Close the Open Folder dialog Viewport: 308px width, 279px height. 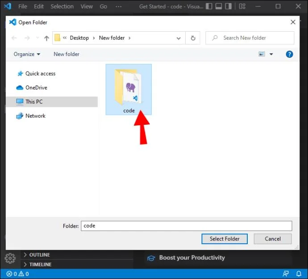pos(293,22)
